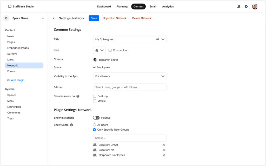This screenshot has width=266, height=166.
Task: Toggle Show Invitations to active
Action: point(96,118)
